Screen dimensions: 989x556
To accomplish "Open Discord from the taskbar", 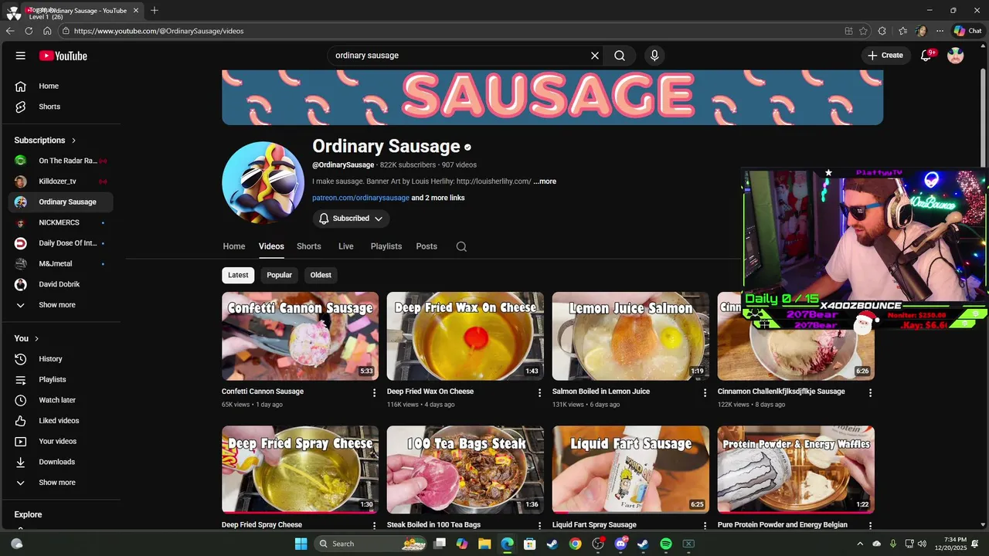I will tap(620, 544).
